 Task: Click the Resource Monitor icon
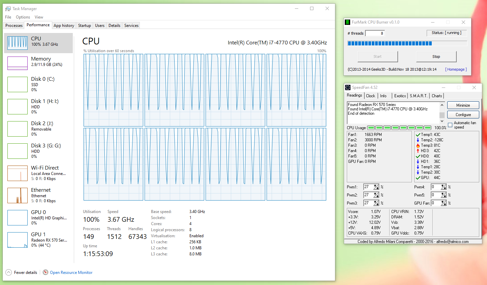[45, 273]
